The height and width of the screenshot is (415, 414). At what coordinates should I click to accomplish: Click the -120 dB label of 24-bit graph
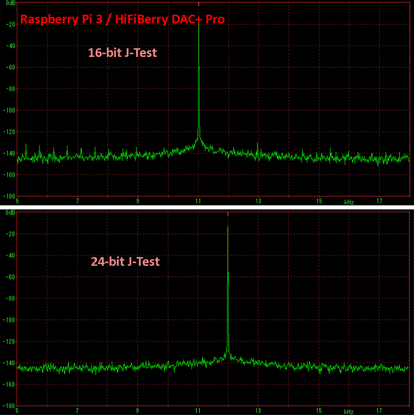[x=9, y=341]
